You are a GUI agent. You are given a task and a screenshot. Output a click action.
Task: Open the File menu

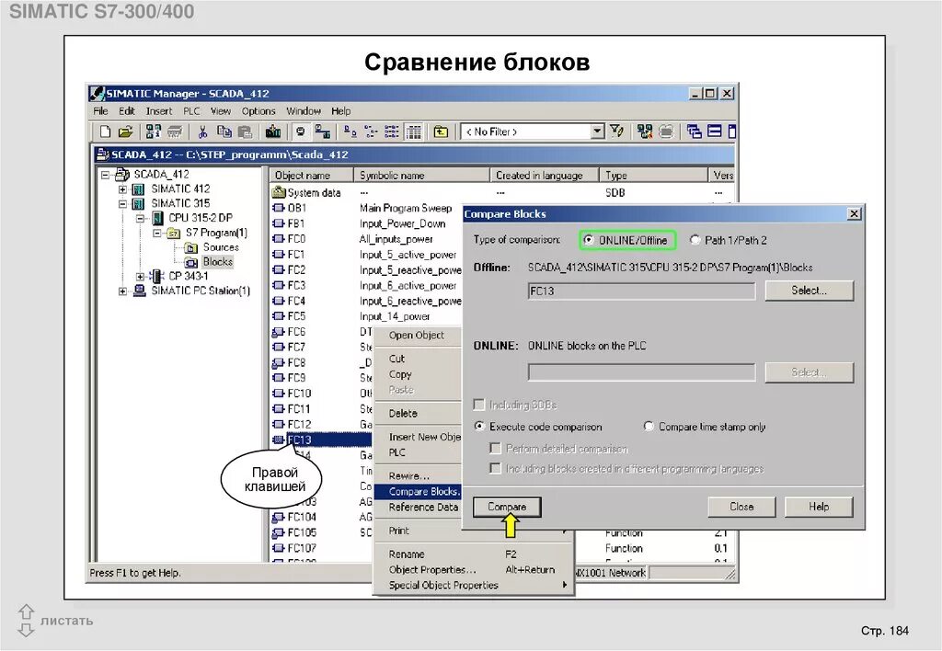(100, 111)
